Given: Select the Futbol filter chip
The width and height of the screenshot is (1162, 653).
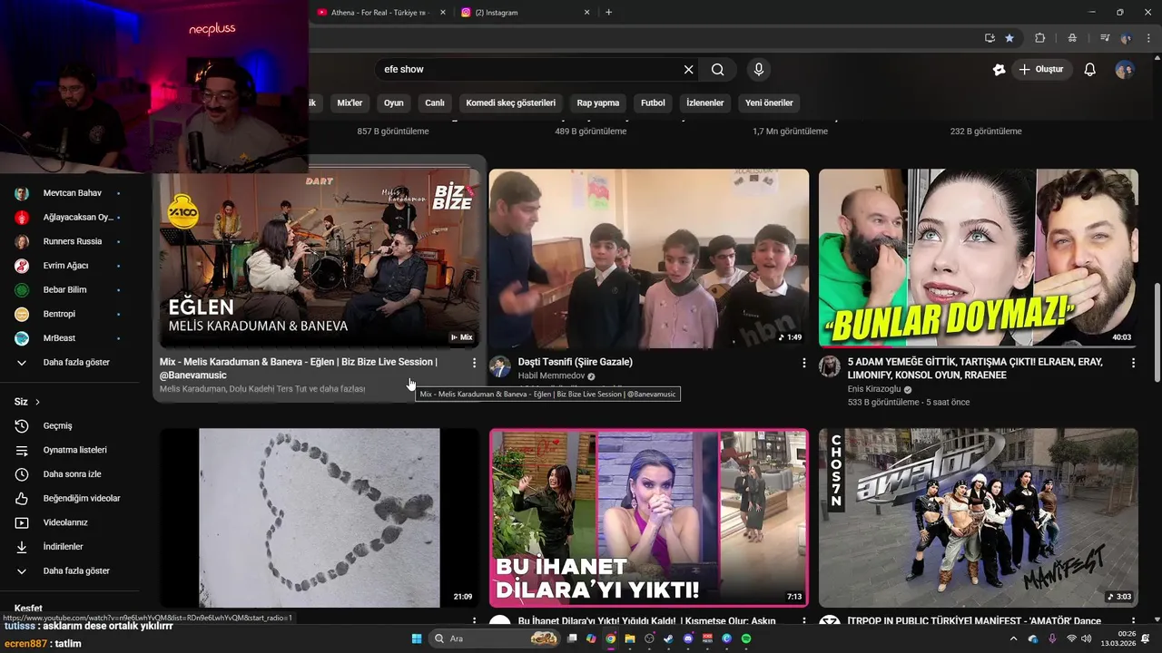Looking at the screenshot, I should [653, 103].
